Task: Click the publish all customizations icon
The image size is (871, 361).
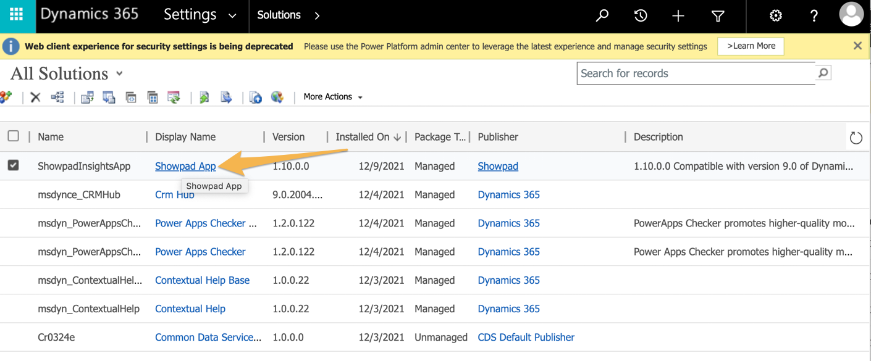Action: (255, 97)
